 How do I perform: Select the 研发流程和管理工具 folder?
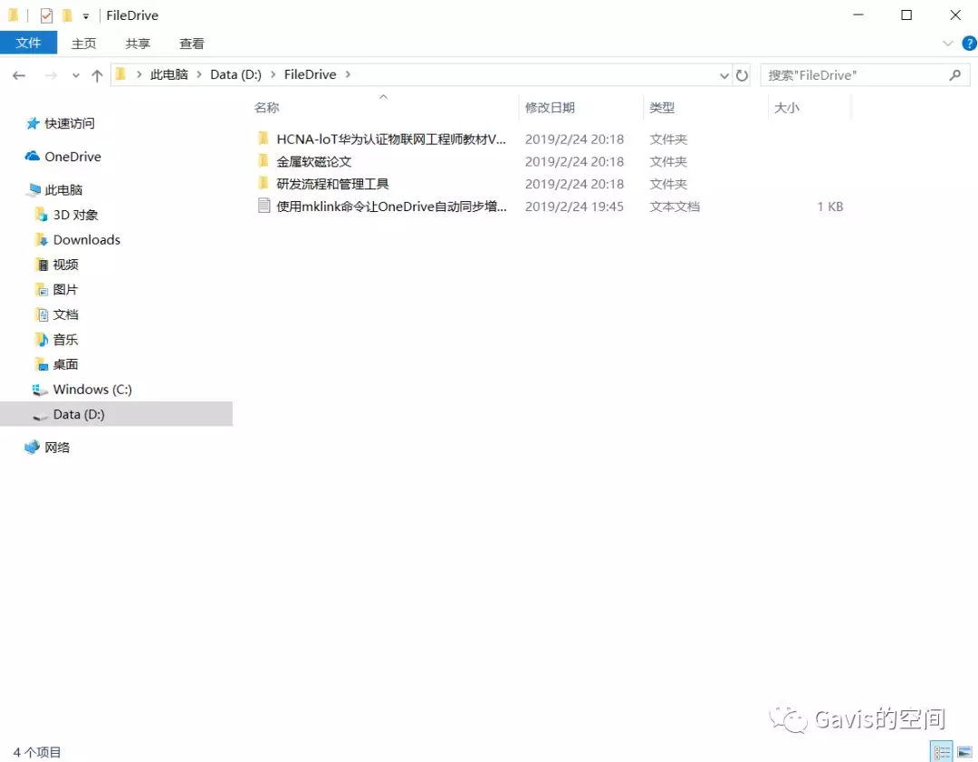coord(332,184)
